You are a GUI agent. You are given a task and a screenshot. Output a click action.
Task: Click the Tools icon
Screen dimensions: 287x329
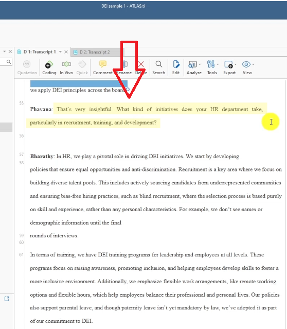coord(211,64)
